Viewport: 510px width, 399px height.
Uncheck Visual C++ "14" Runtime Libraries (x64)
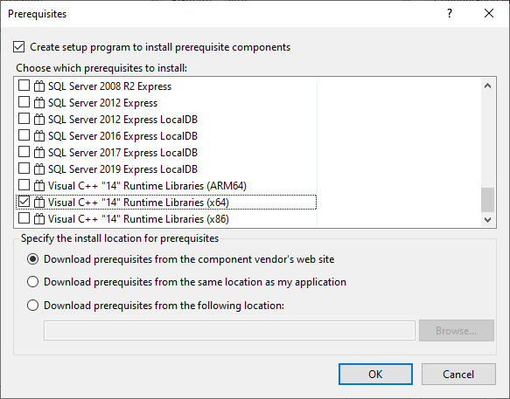(x=24, y=202)
